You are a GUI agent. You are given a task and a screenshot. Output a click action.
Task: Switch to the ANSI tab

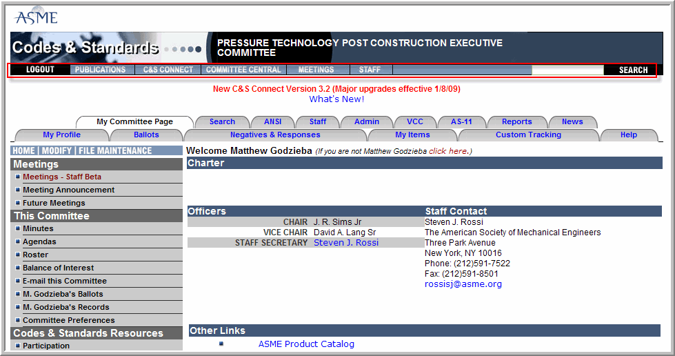pos(273,121)
